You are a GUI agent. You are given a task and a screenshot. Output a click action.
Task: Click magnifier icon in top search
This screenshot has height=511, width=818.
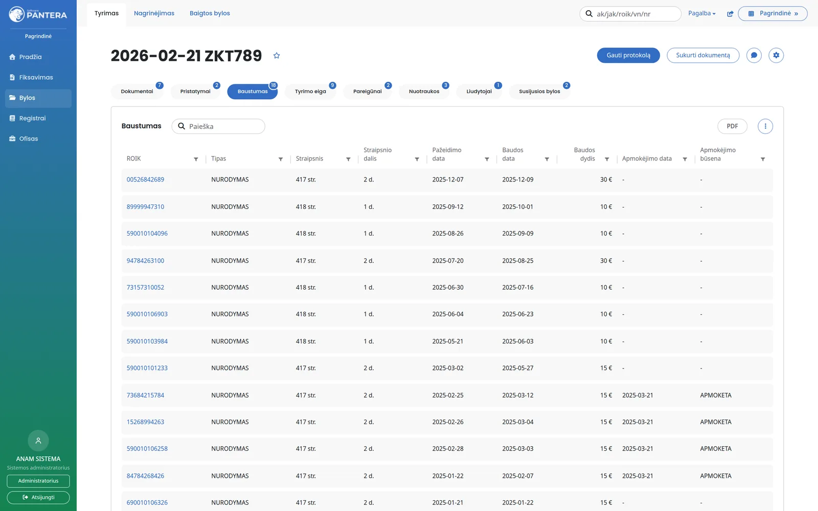[x=589, y=14]
